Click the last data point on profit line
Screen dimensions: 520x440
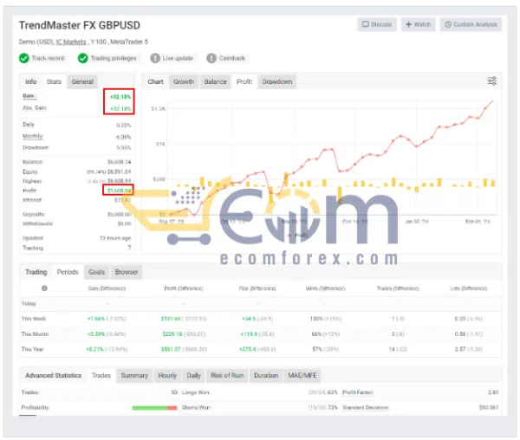click(492, 101)
